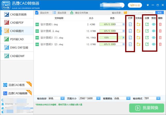Click the DWG file icon of 设计图纸 2.dwg

[37, 31]
